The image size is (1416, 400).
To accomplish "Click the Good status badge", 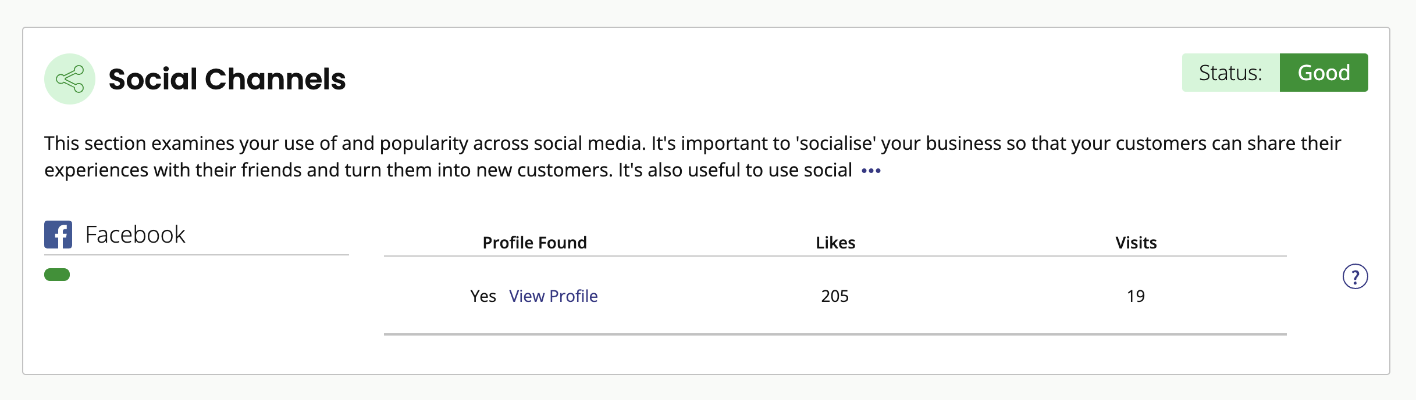I will (x=1324, y=73).
